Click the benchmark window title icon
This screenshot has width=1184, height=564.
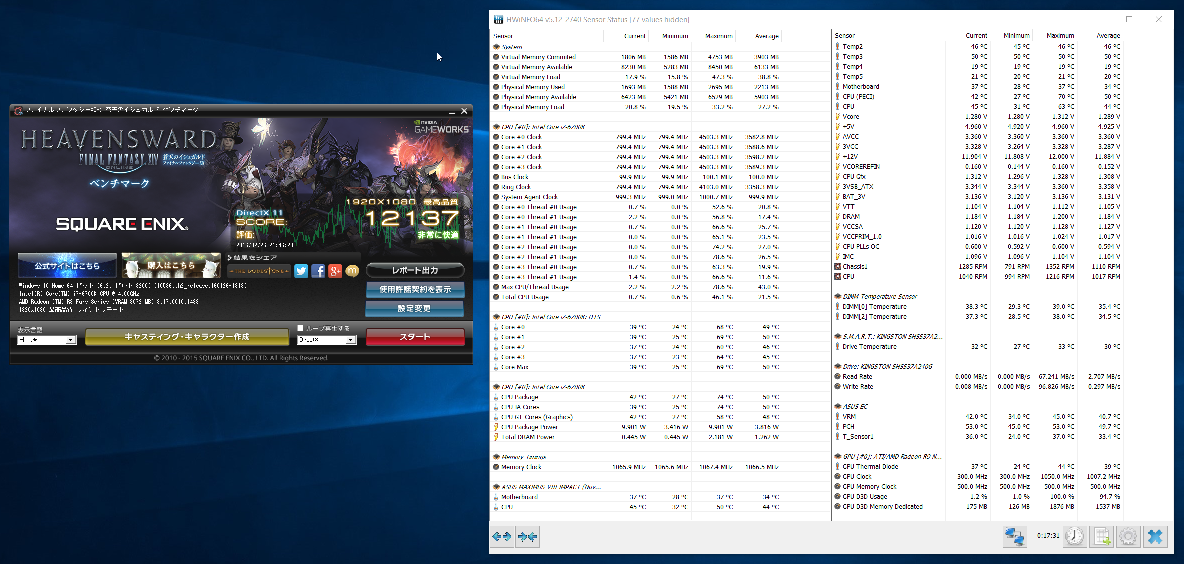coord(18,110)
